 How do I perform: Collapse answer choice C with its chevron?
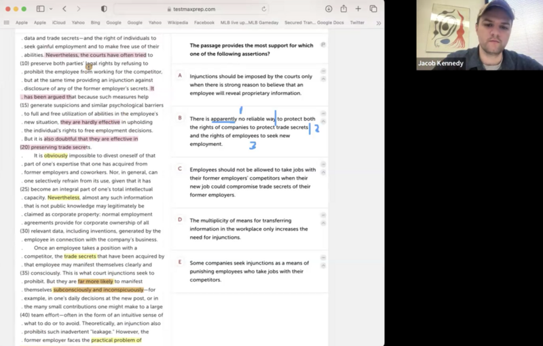[323, 172]
